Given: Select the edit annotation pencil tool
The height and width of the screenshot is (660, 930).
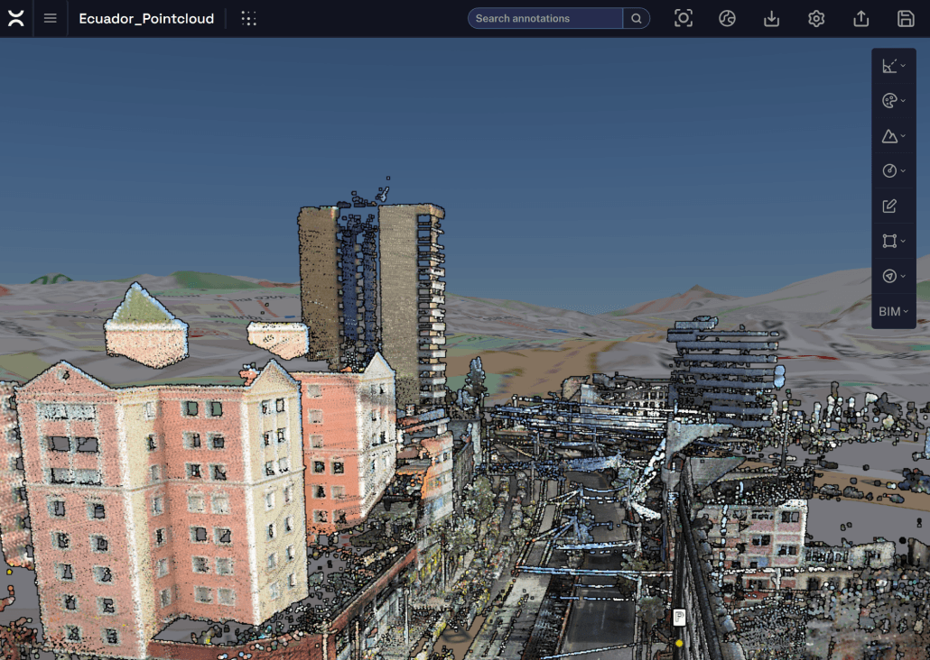Looking at the screenshot, I should (x=890, y=206).
